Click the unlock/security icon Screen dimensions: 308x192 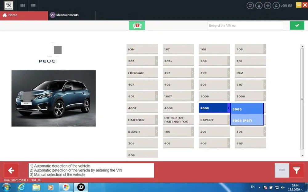coord(276,5)
